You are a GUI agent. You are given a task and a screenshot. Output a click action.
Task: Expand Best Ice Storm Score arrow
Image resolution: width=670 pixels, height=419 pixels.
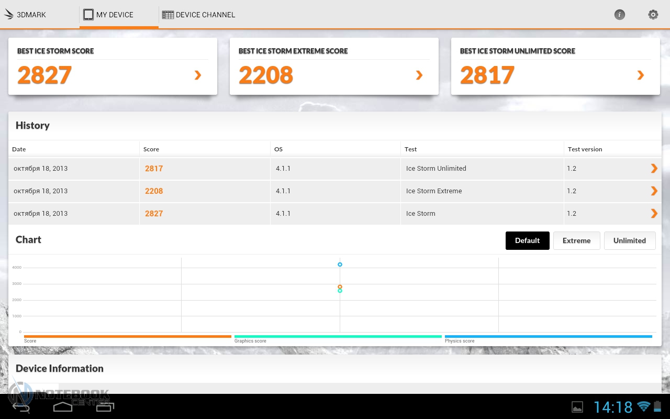198,75
